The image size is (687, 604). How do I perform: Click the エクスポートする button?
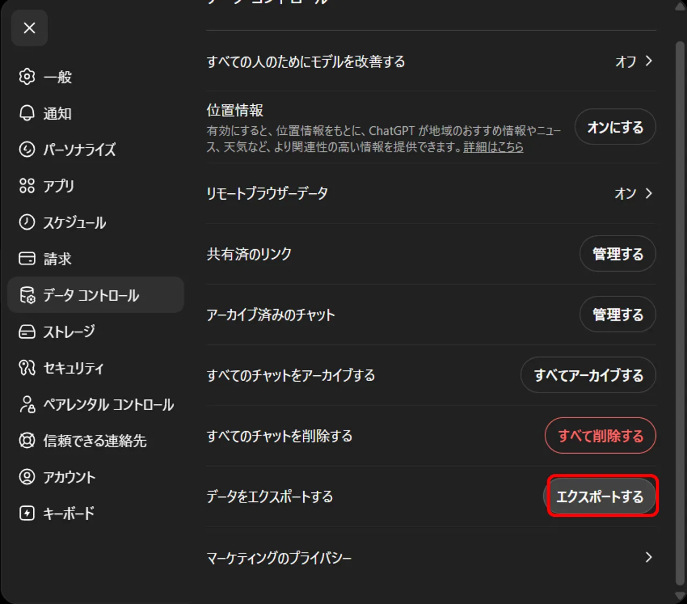click(x=601, y=497)
